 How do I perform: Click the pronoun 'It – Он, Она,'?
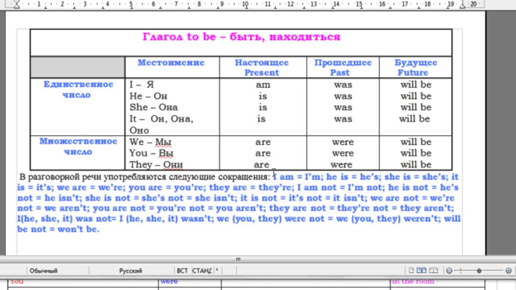point(161,119)
